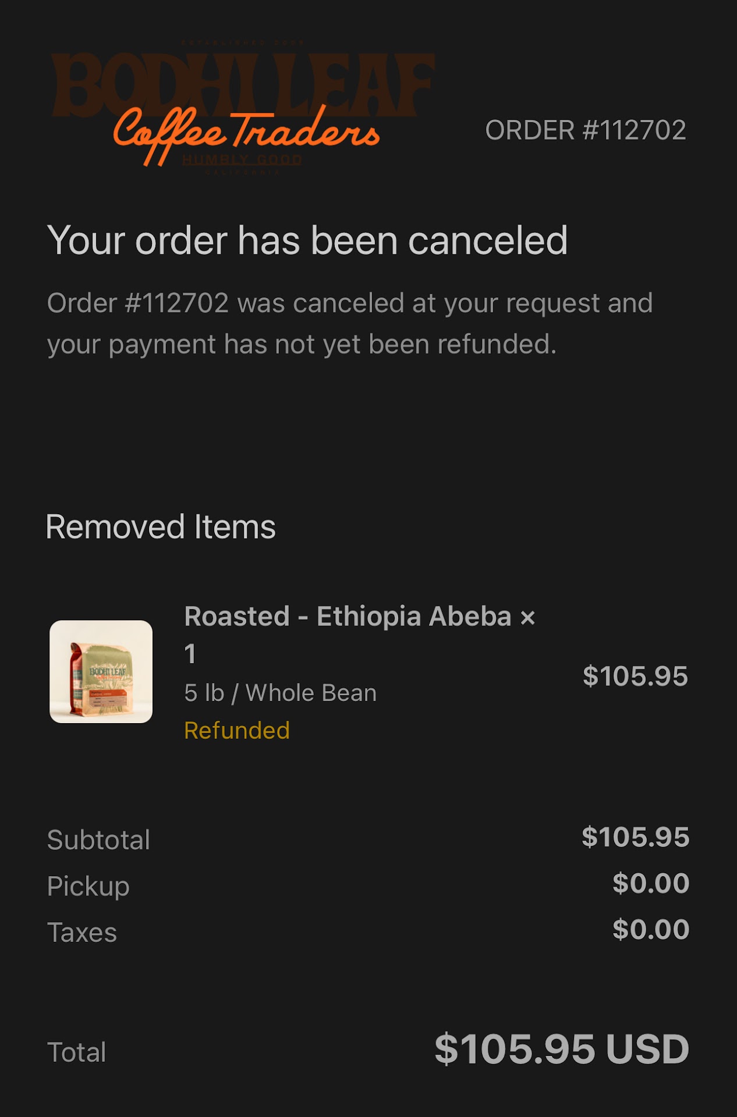The height and width of the screenshot is (1117, 737).
Task: Click the ORDER #112702 header label
Action: pyautogui.click(x=585, y=130)
